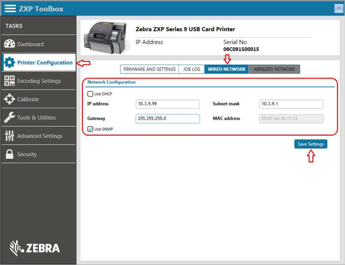Click the Tools & Utilities wrench icon

[10, 117]
